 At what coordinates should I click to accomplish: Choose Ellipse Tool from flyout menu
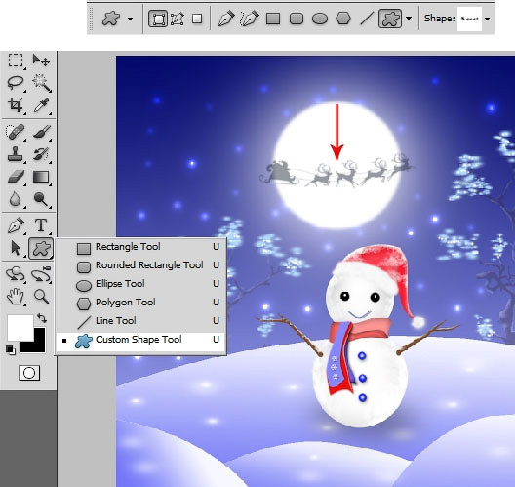coord(140,284)
